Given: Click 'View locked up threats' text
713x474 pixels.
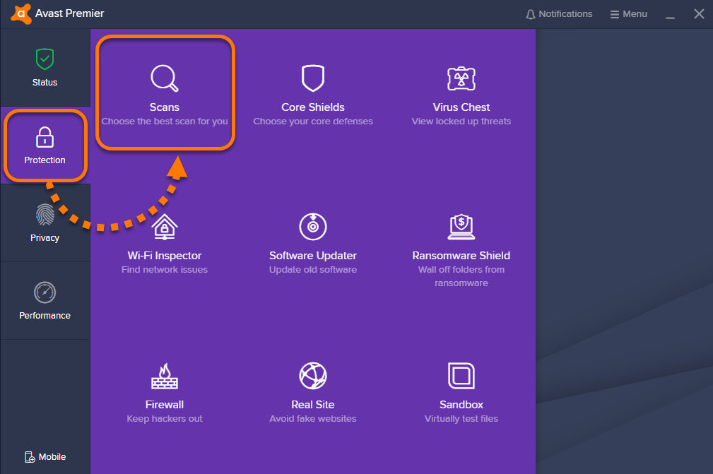Looking at the screenshot, I should point(461,122).
